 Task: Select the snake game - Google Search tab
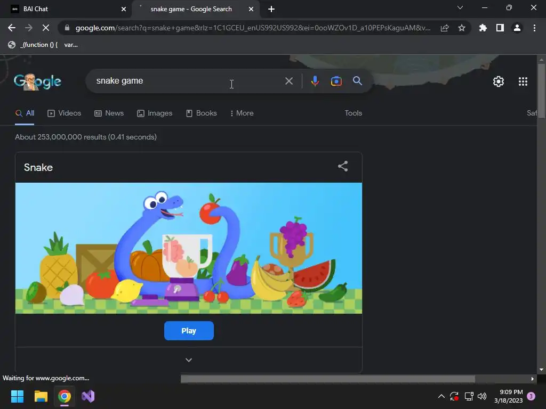(195, 9)
